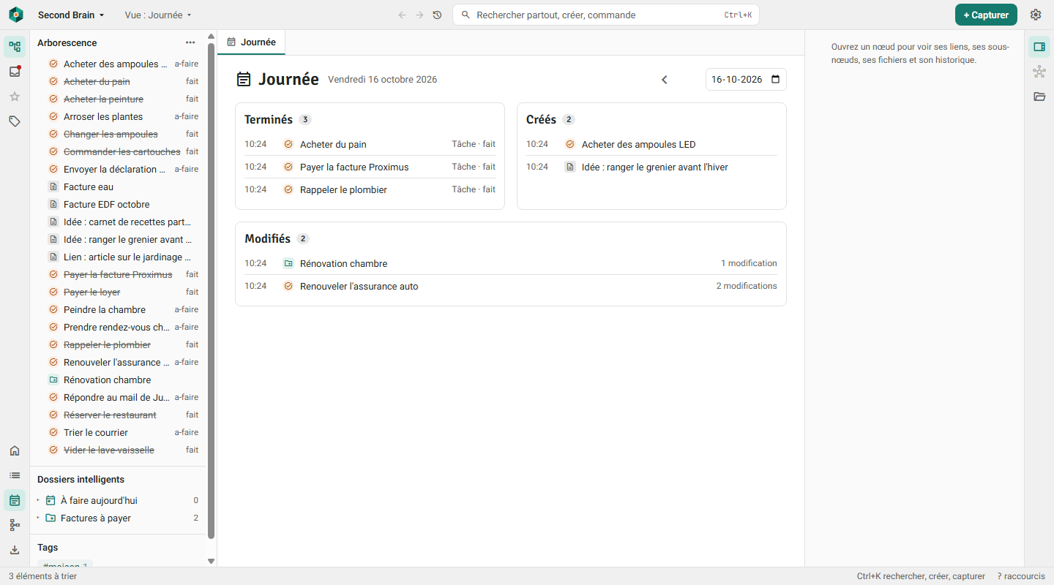
Task: Click the date field showing 16-10-2026
Action: [746, 80]
